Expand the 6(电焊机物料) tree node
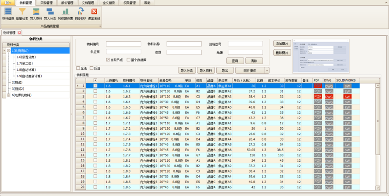The width and height of the screenshot is (389, 196). (8, 95)
